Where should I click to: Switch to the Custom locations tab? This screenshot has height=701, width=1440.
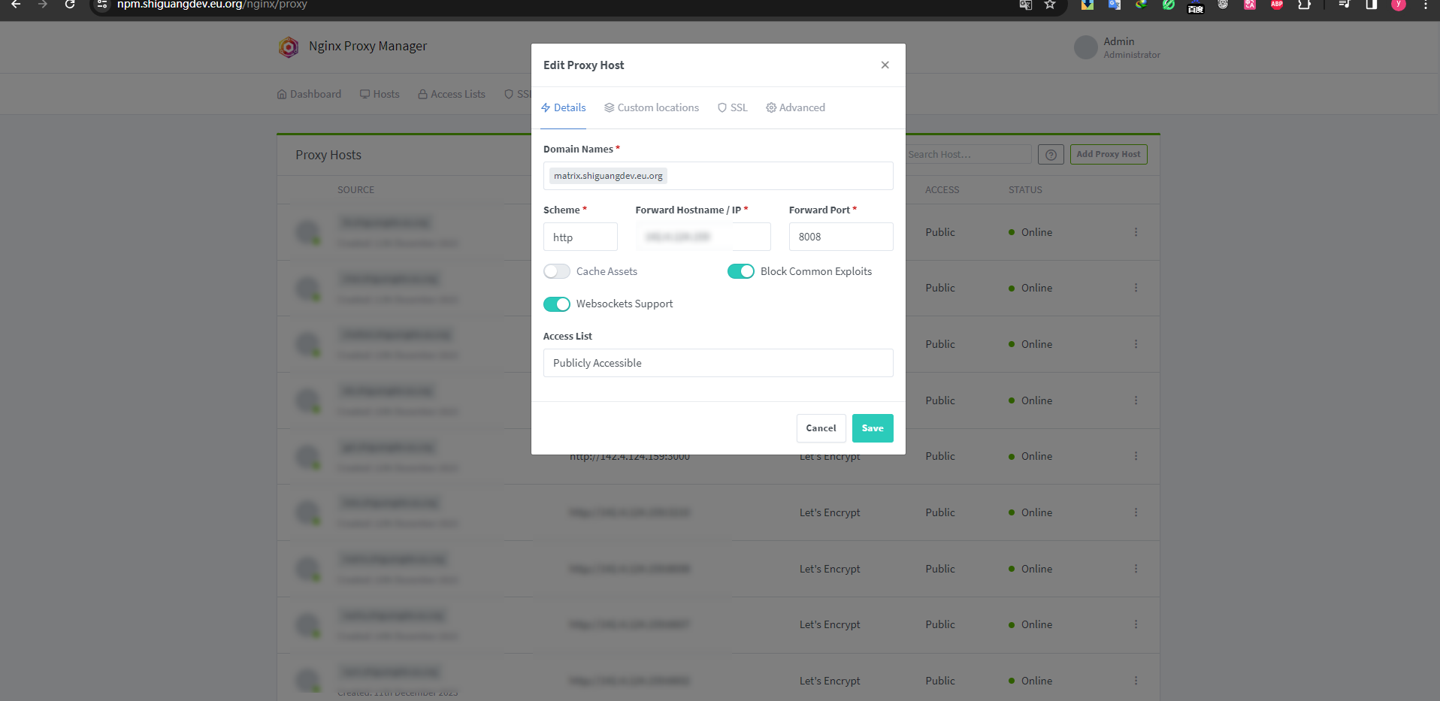652,108
